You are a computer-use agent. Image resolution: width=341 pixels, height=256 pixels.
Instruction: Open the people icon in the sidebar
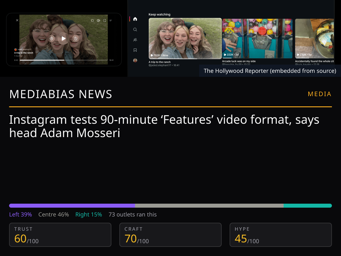point(135,40)
